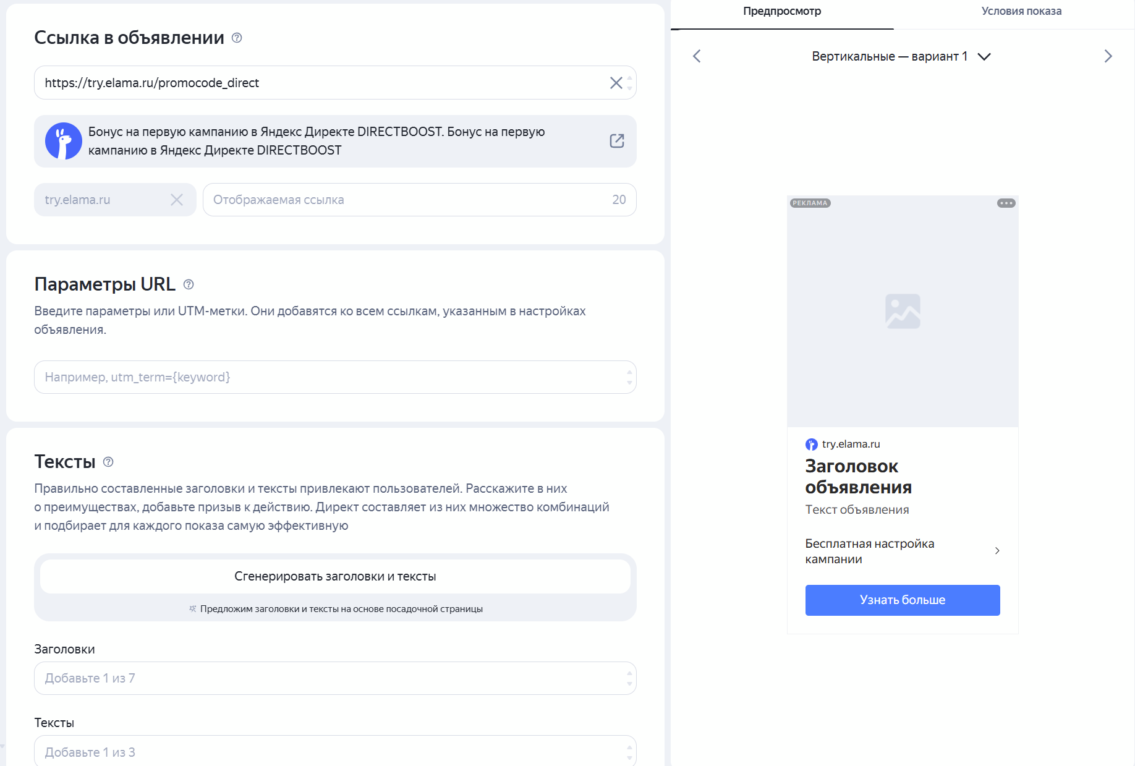Click the sparkle icon beside Предложим заголовки hint
This screenshot has height=766, width=1135.
pos(192,609)
